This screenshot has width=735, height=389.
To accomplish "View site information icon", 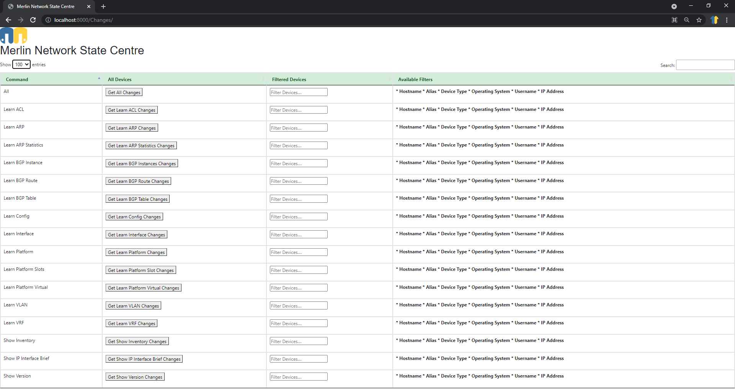I will point(48,20).
